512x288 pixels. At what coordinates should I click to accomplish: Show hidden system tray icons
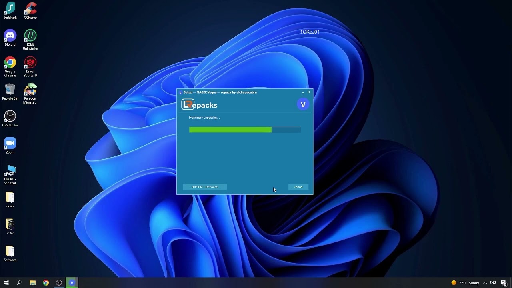[485, 283]
